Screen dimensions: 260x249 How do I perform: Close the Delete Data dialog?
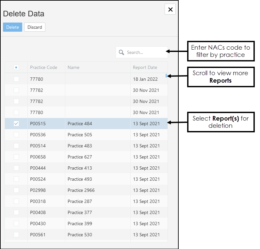click(170, 9)
